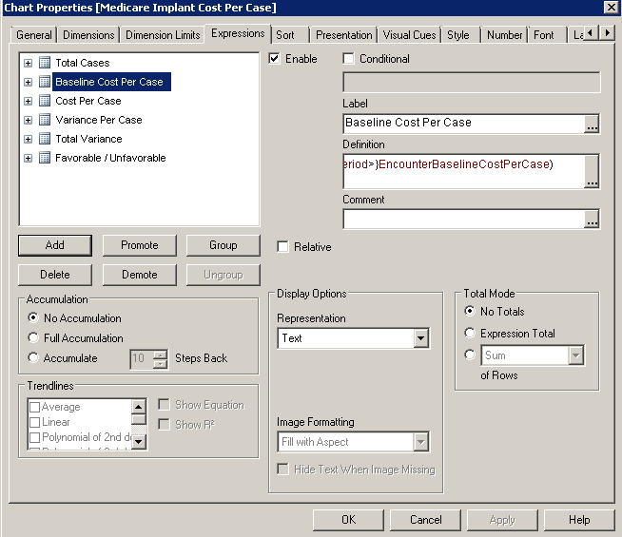
Task: Open Comment editor ellipsis button
Action: click(x=592, y=220)
